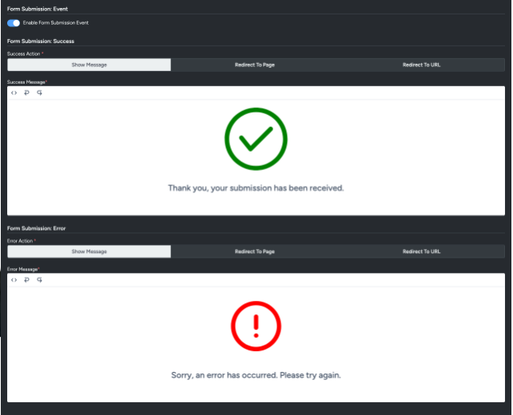Pick Redirect To URL under Success Action

421,65
